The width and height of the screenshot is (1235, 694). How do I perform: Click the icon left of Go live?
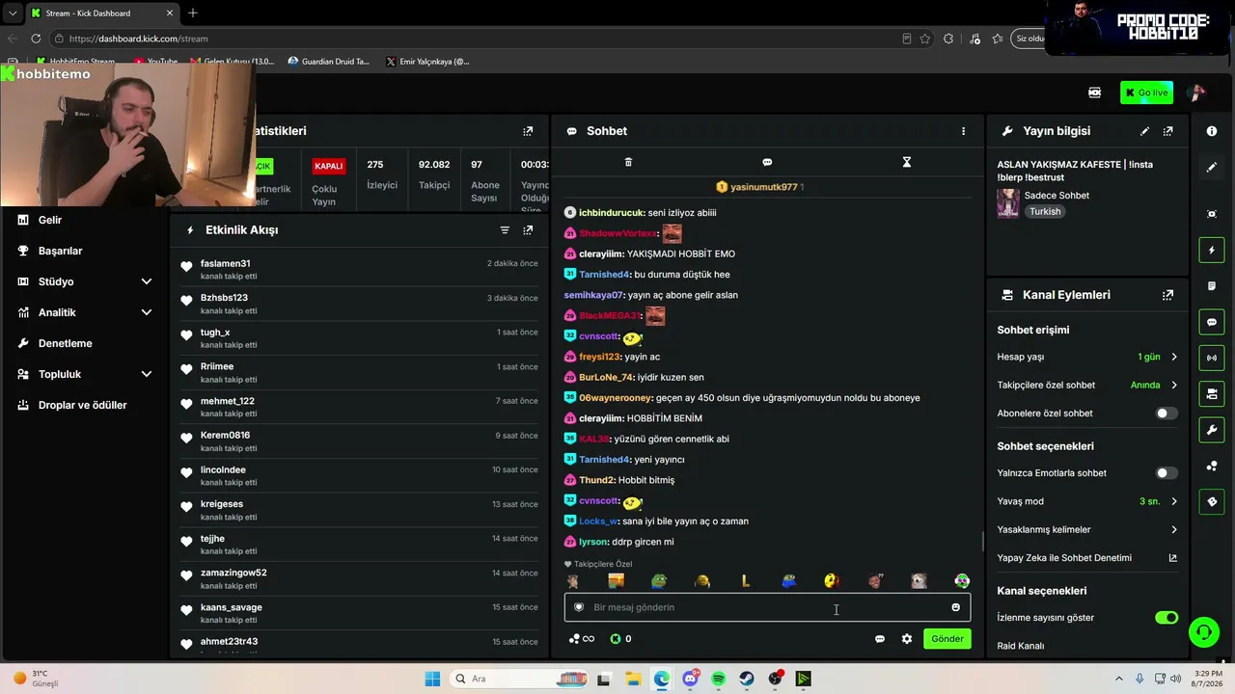[1094, 93]
